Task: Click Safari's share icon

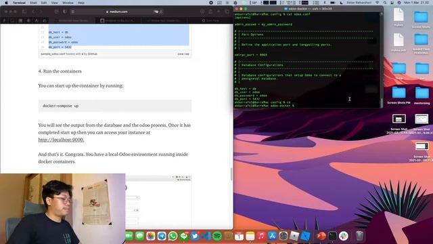Action: point(210,12)
